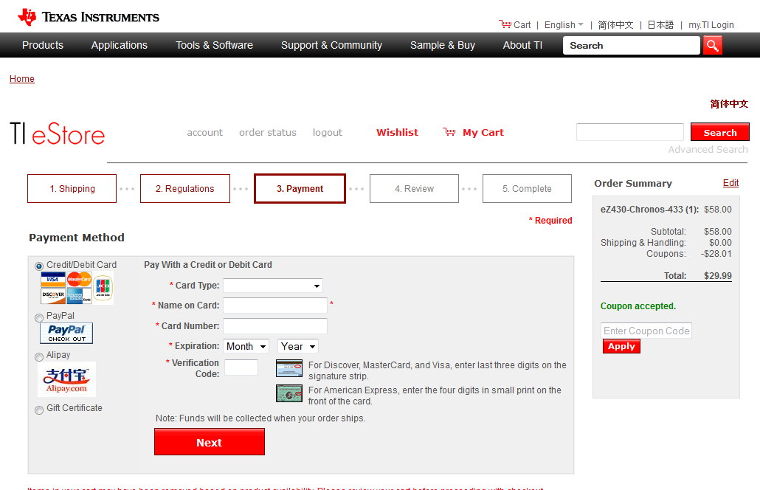Open the Card Type dropdown
The height and width of the screenshot is (490, 760).
click(273, 286)
